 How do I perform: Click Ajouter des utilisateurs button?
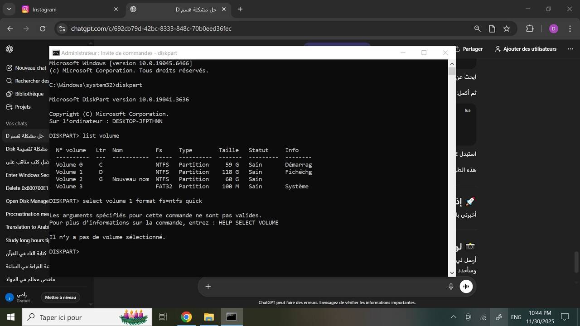[x=526, y=49]
